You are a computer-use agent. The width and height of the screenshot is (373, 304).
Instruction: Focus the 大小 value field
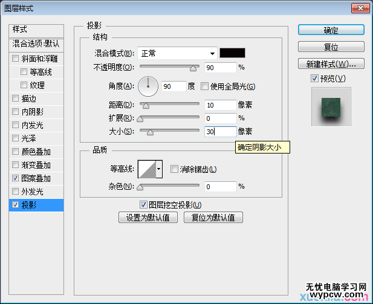tap(221, 132)
